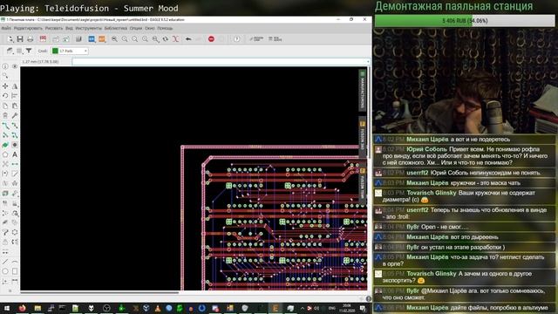Open the notification center icon in taskbar

pos(363,308)
